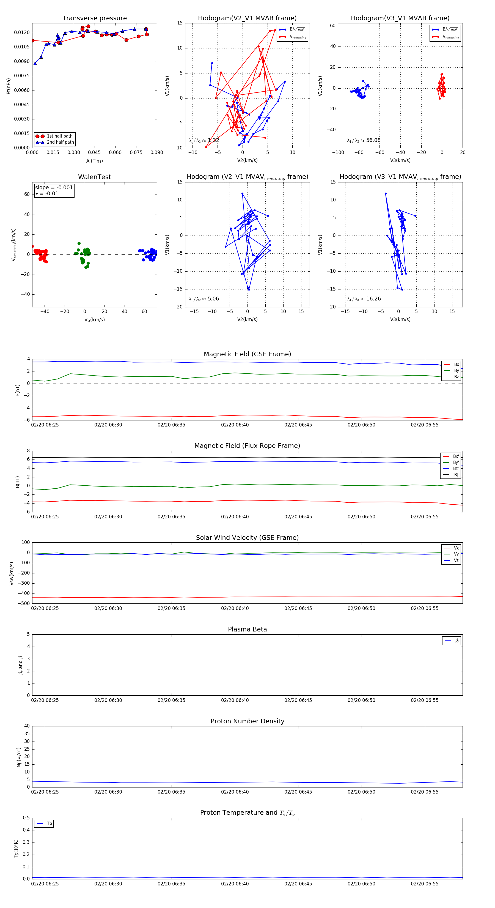Select the "Hodogram(V3_V1 MVAB frame)" title
Viewport: 495px width, 908px height.
[400, 18]
